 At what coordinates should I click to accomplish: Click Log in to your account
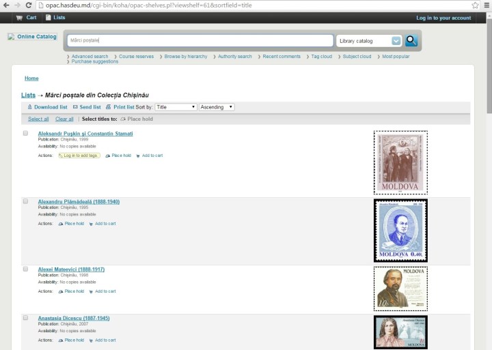443,18
